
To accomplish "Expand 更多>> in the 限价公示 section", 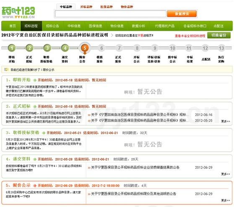I will pyautogui.click(x=226, y=200).
